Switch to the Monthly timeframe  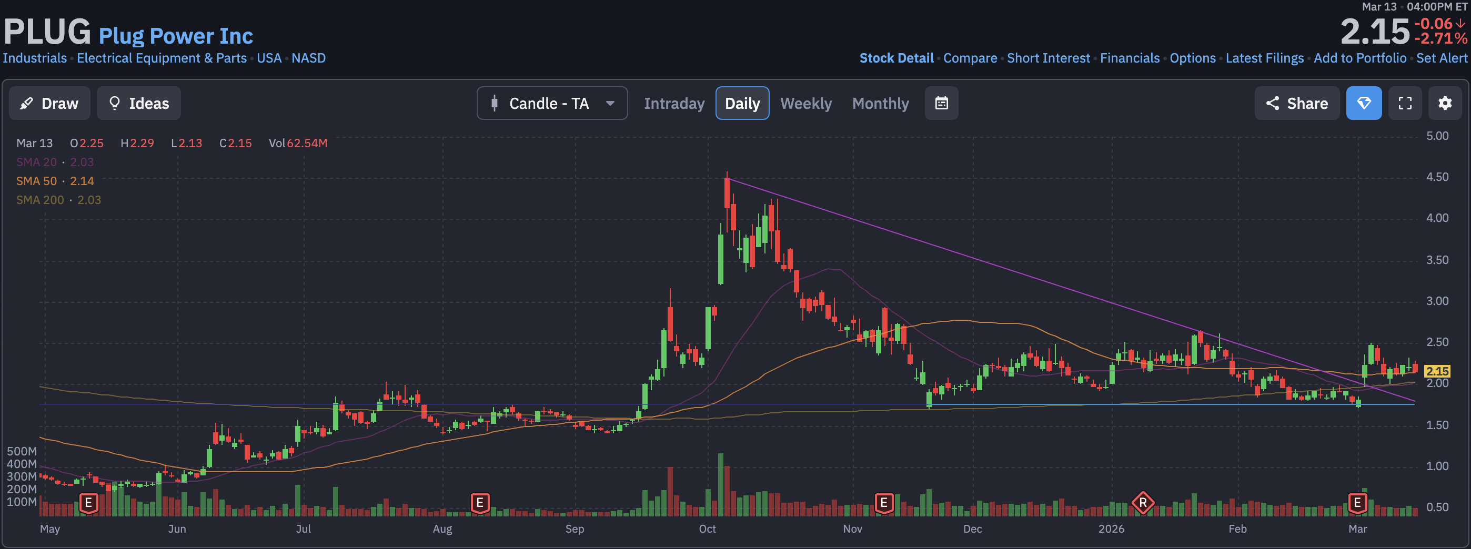[881, 103]
